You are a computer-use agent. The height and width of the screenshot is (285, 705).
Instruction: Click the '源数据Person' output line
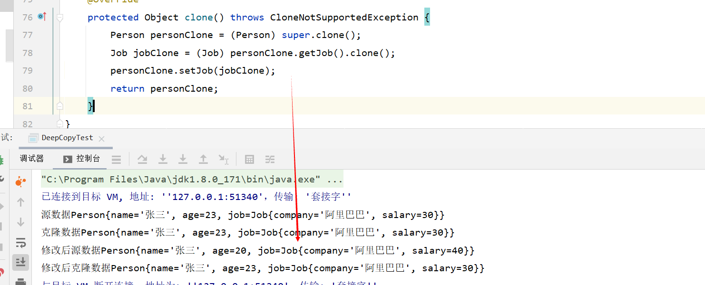[x=243, y=215]
